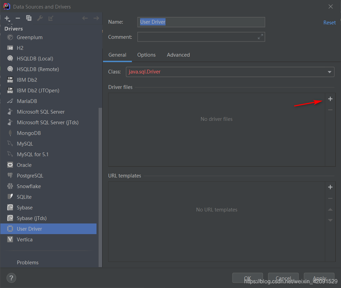
Task: Expand the Comment field editor icon
Action: [260, 36]
